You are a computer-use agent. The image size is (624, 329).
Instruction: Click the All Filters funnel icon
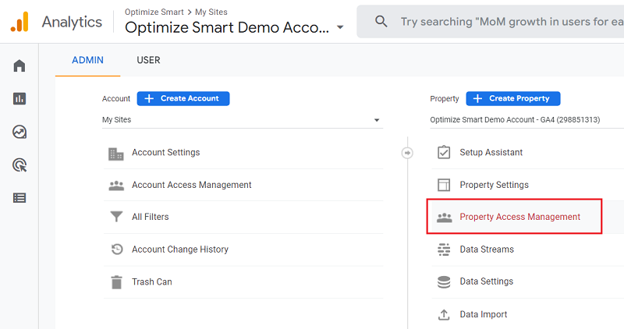click(x=116, y=217)
